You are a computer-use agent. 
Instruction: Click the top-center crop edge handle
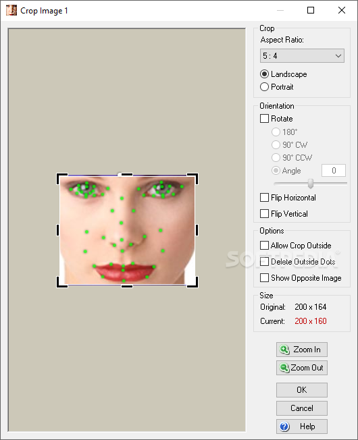127,175
